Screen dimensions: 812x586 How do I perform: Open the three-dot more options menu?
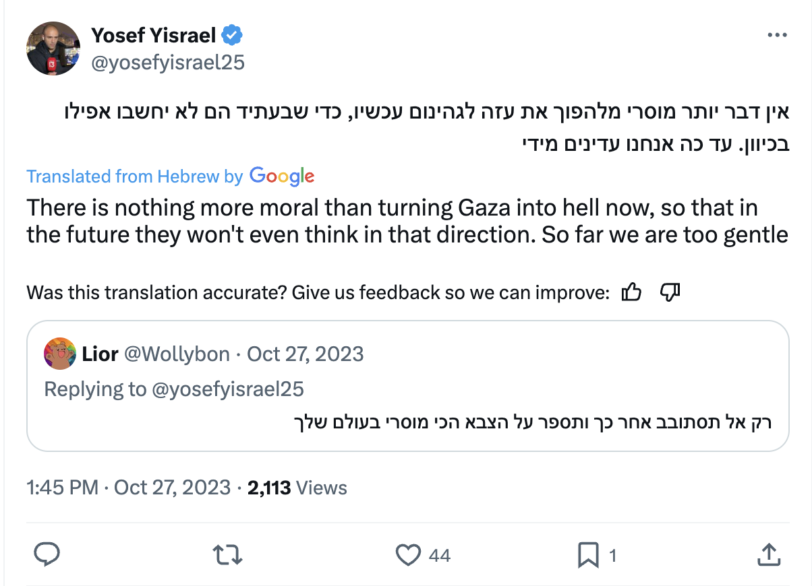coord(778,36)
